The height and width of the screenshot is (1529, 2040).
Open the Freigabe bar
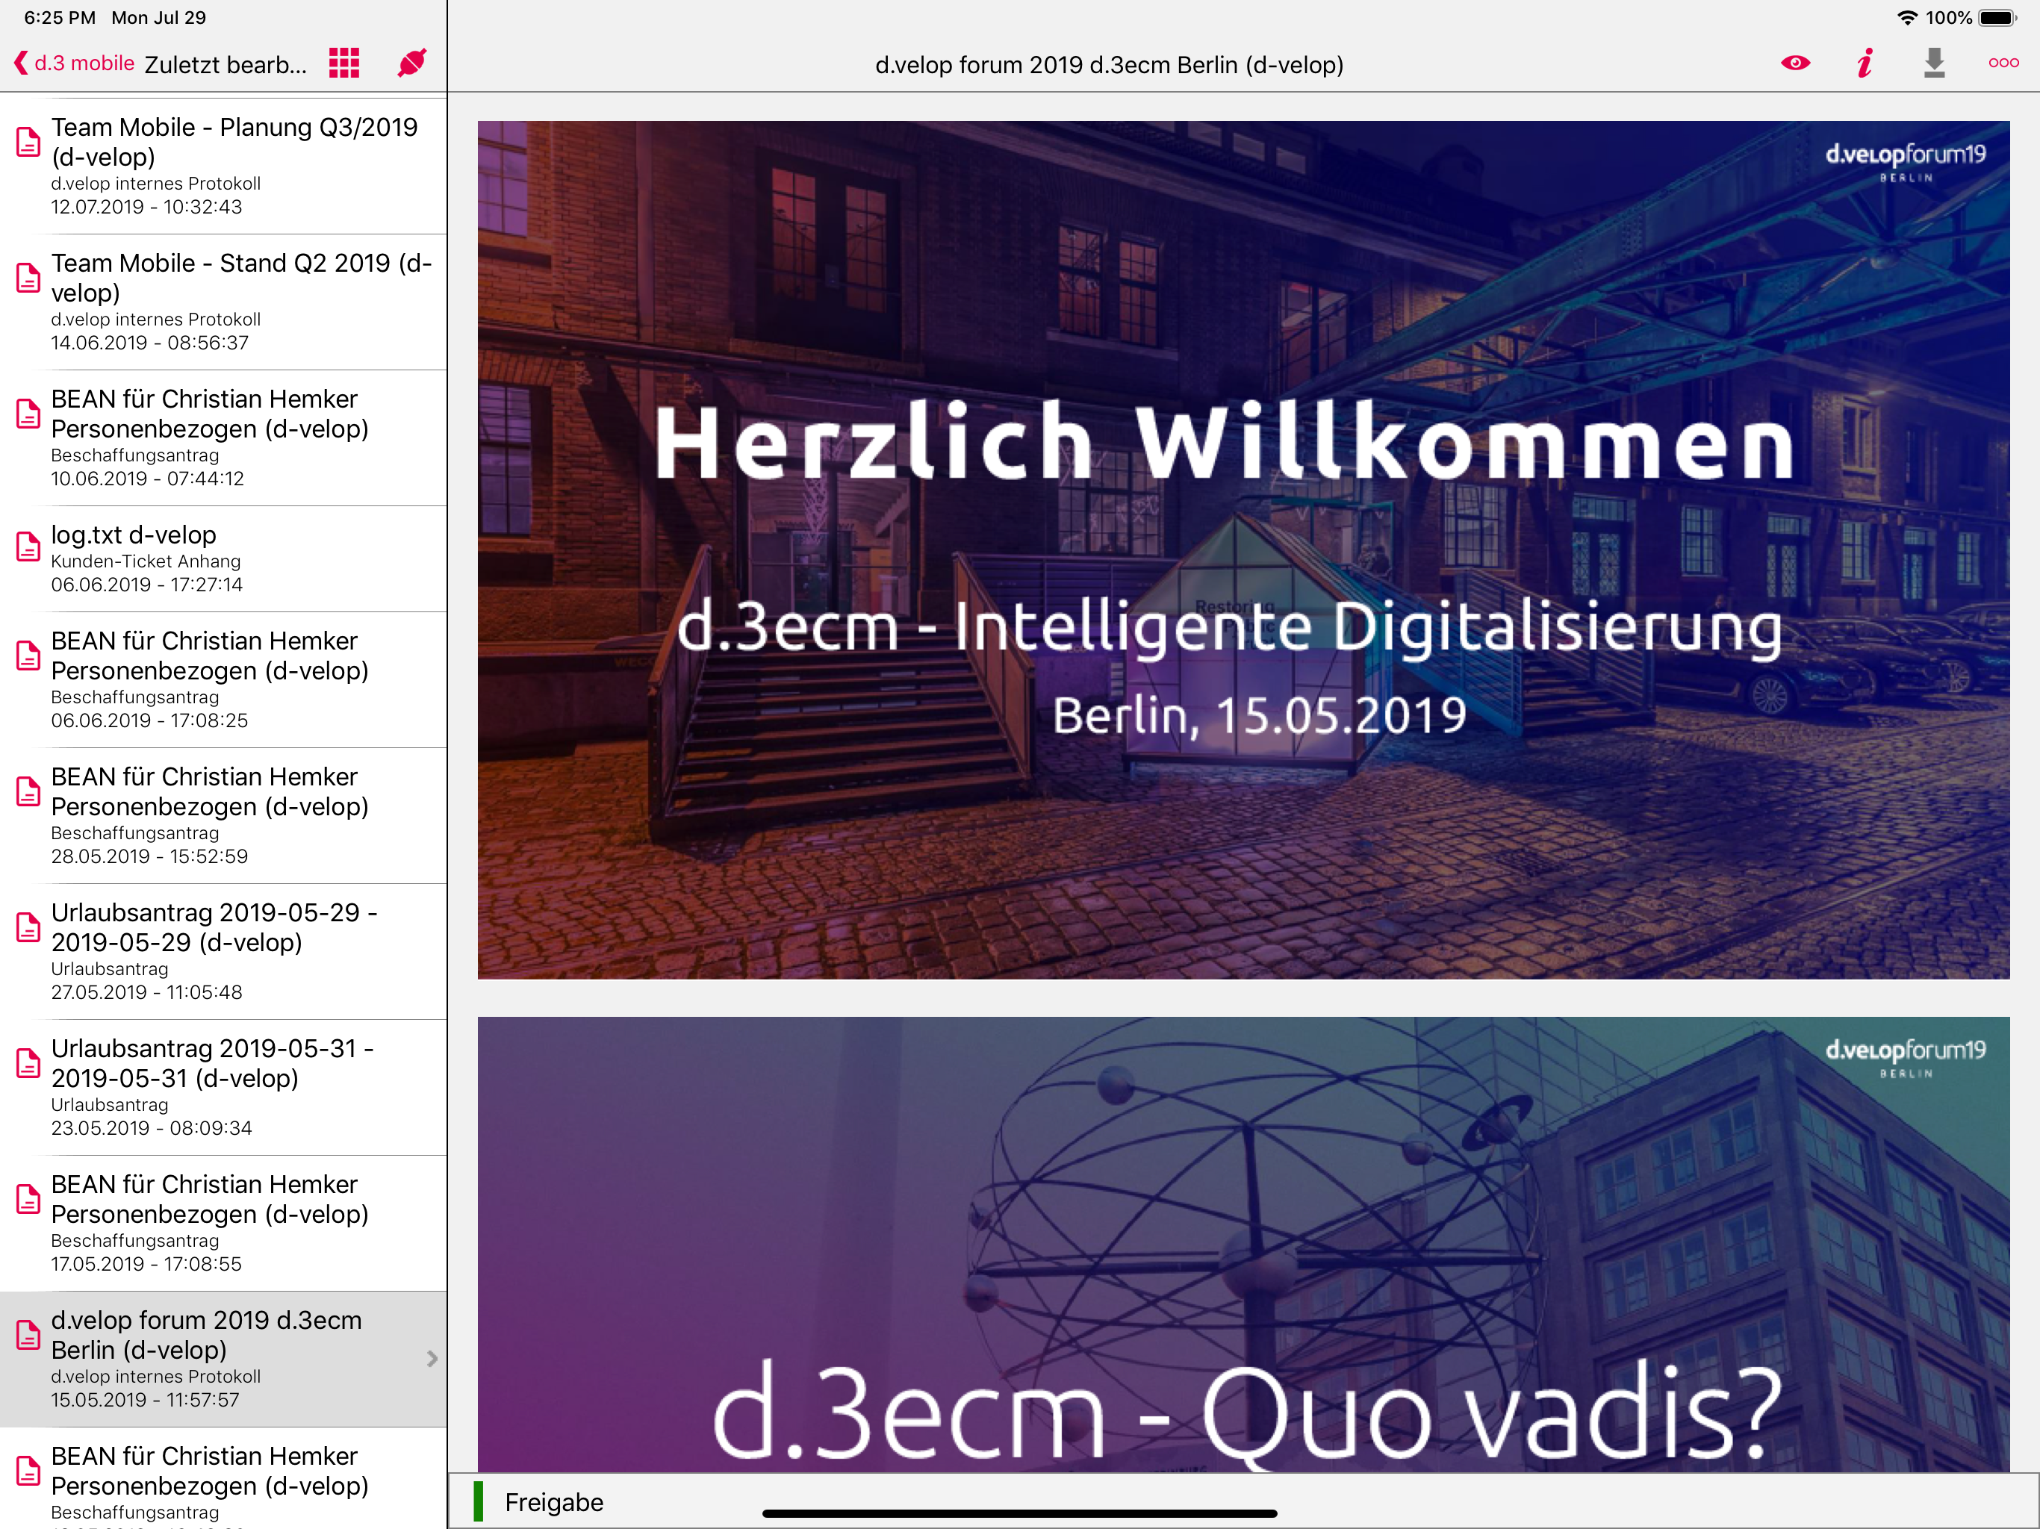1243,1501
